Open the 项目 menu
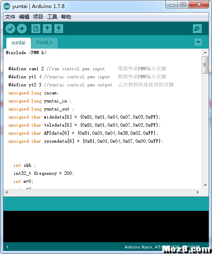Image resolution: width=212 pixels, height=254 pixels. coord(38,17)
